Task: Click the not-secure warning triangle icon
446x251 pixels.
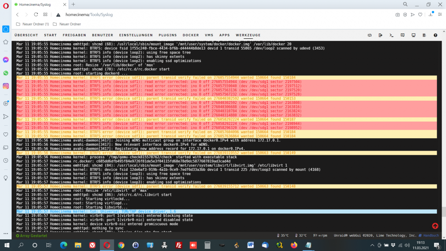Action: [x=58, y=15]
